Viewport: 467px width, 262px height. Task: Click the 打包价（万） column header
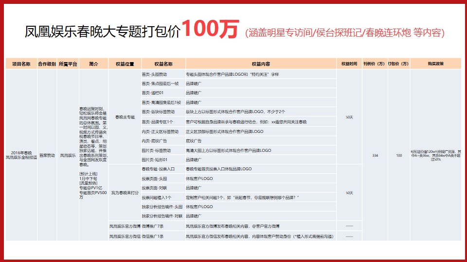click(399, 64)
